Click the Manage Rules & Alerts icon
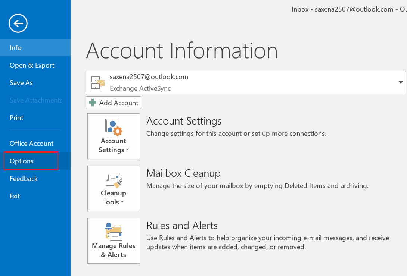Image resolution: width=407 pixels, height=276 pixels. tap(114, 231)
